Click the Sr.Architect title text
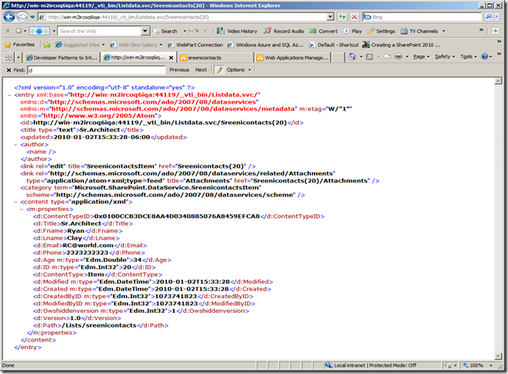Viewport: 508px width, 374px height. pos(80,224)
